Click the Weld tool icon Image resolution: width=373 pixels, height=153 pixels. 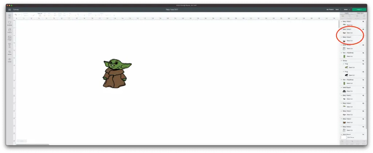coord(347,142)
